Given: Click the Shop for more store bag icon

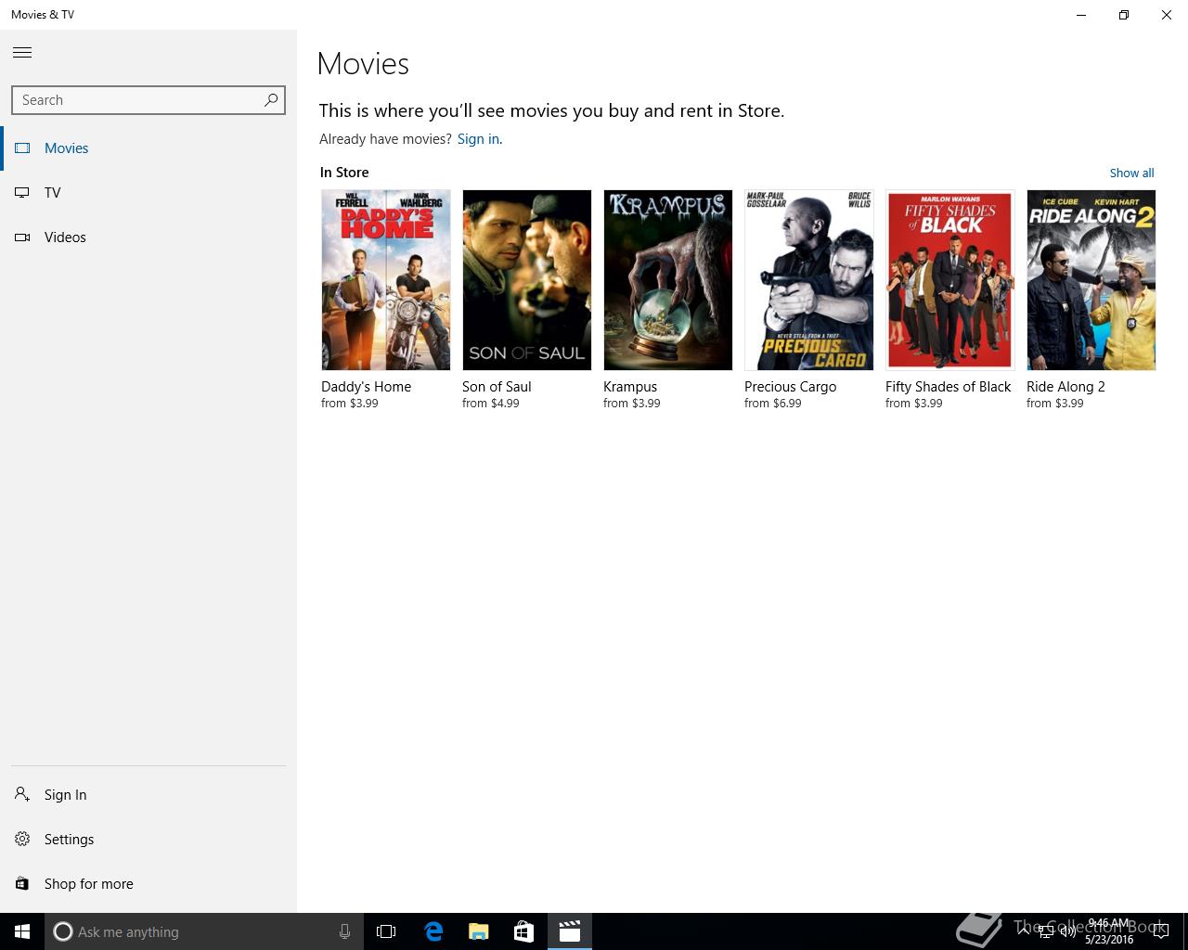Looking at the screenshot, I should tap(22, 883).
